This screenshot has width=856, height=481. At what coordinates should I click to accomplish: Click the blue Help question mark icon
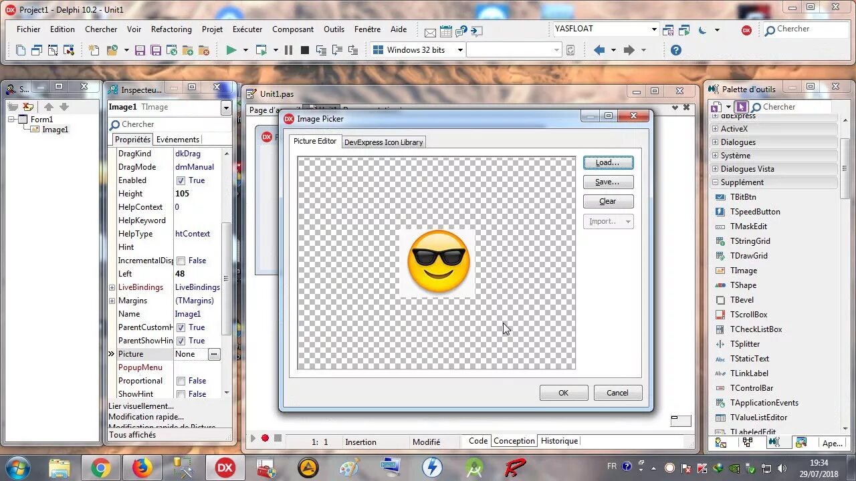click(x=676, y=50)
